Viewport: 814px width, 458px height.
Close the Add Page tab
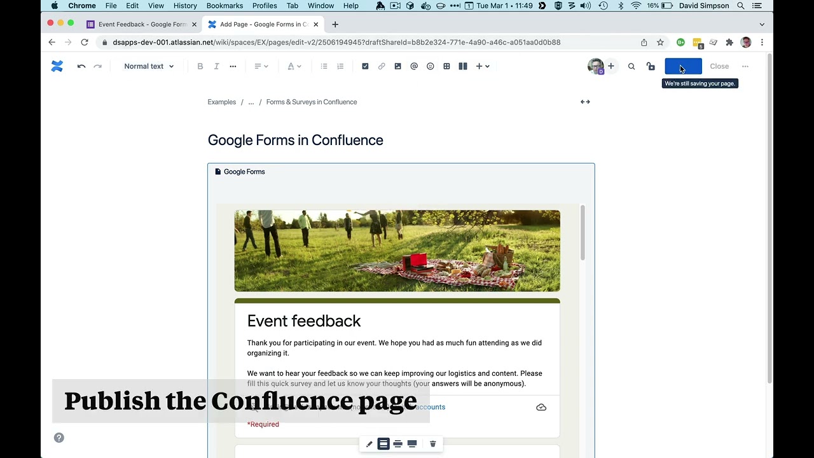(x=316, y=24)
